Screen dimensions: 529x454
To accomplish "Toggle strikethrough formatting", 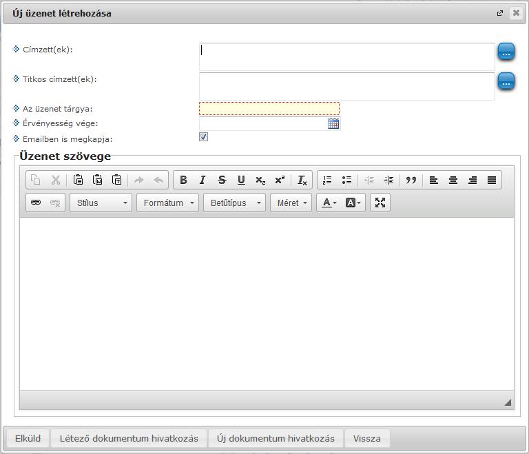I will click(222, 180).
